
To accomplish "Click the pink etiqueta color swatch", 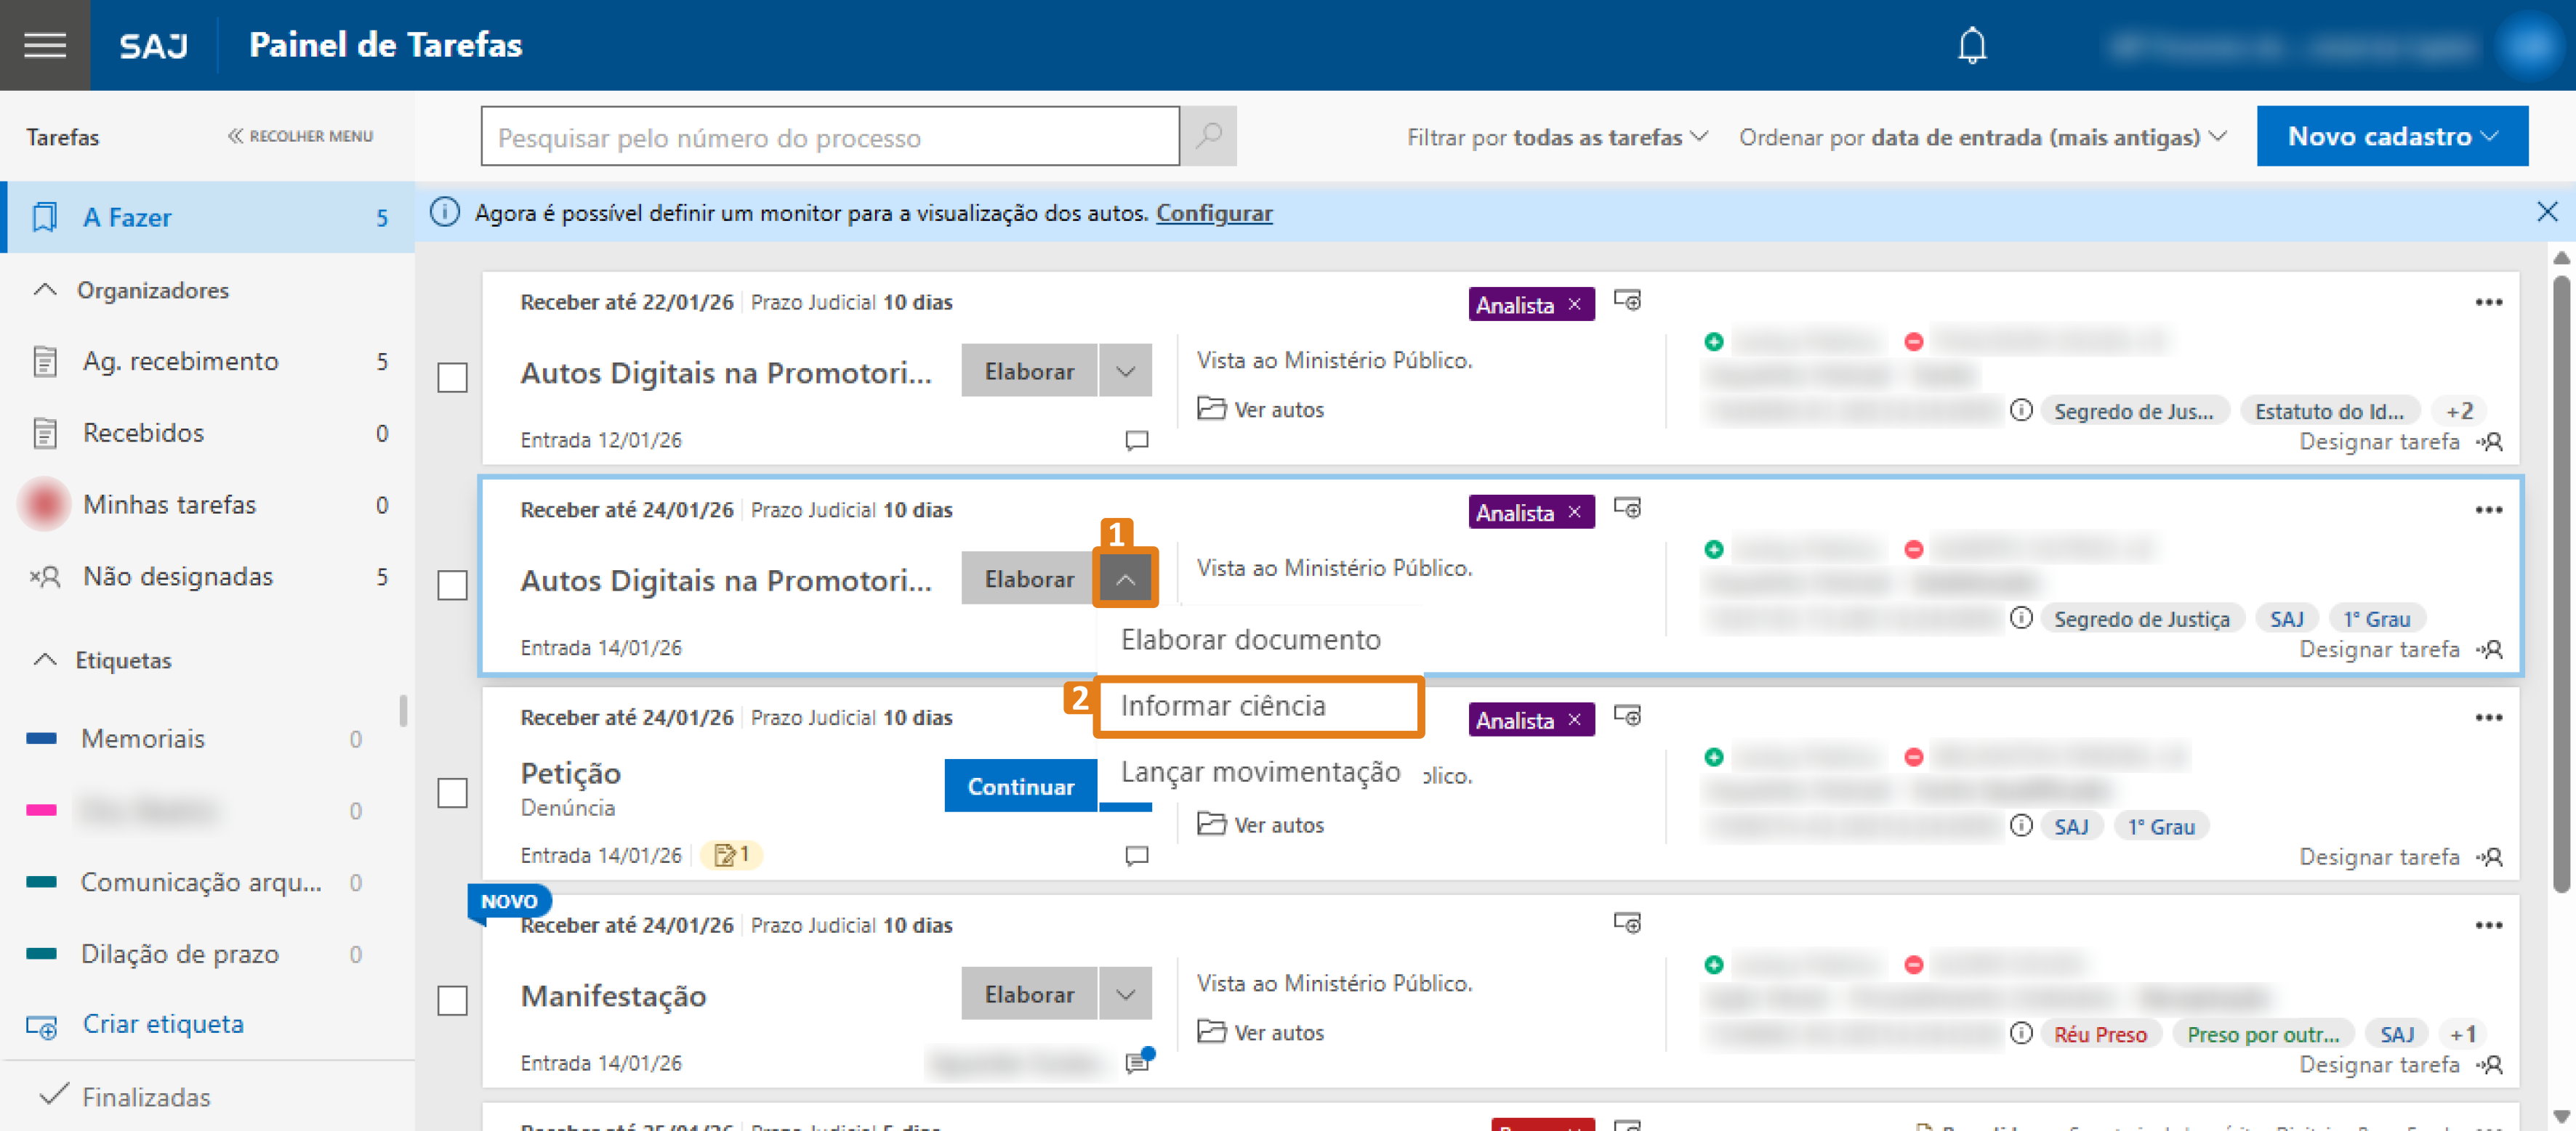I will click(x=41, y=810).
